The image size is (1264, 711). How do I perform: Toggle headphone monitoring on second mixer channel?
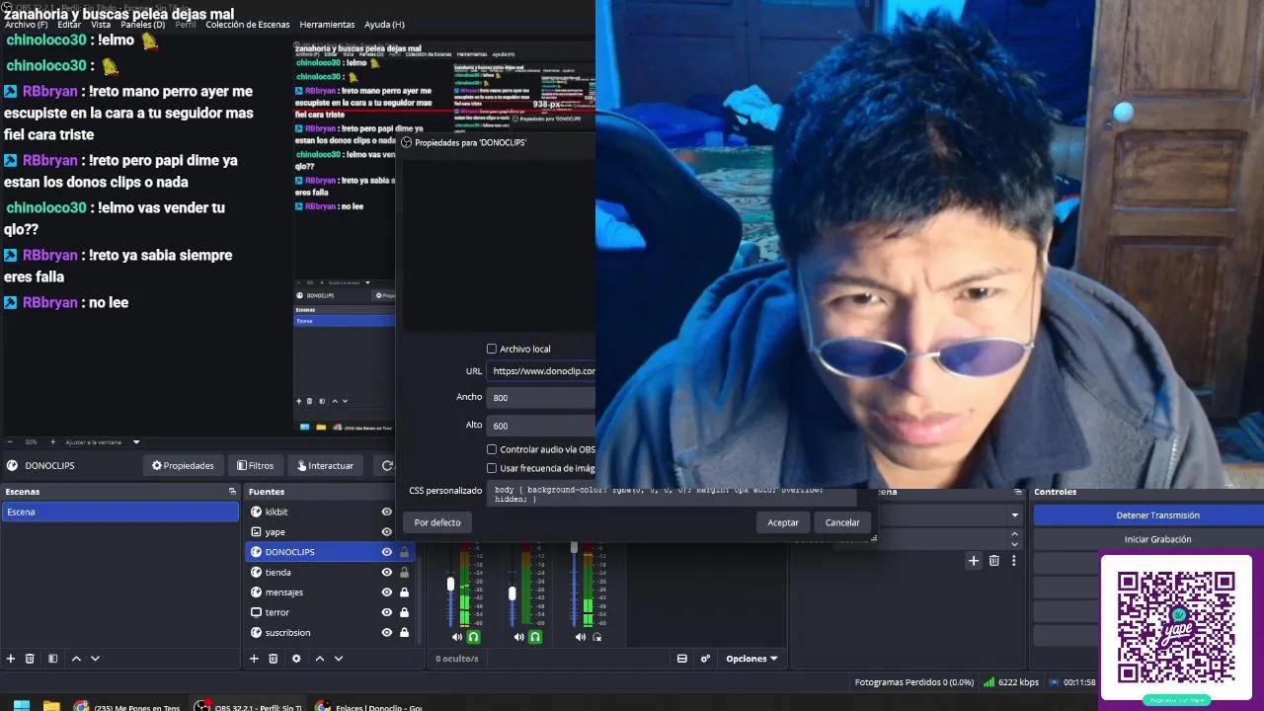pos(535,637)
